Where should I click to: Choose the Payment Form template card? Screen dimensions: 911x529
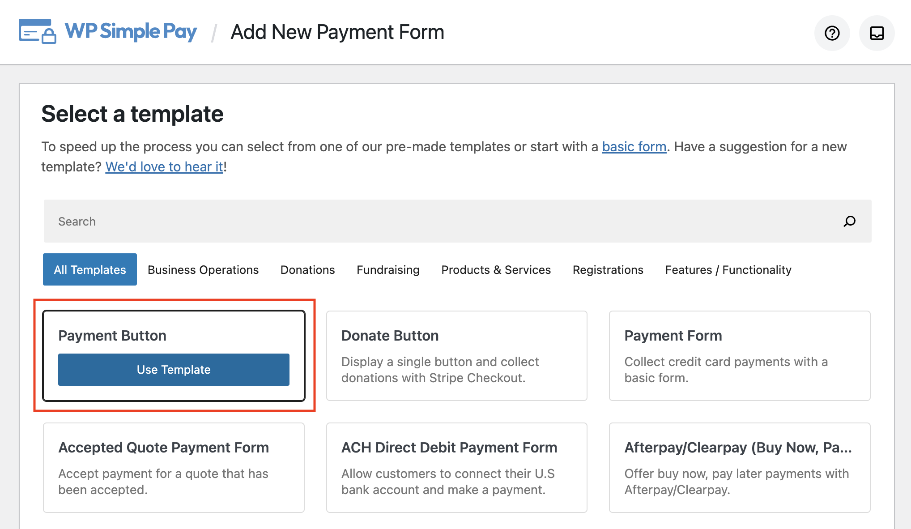[x=739, y=356]
